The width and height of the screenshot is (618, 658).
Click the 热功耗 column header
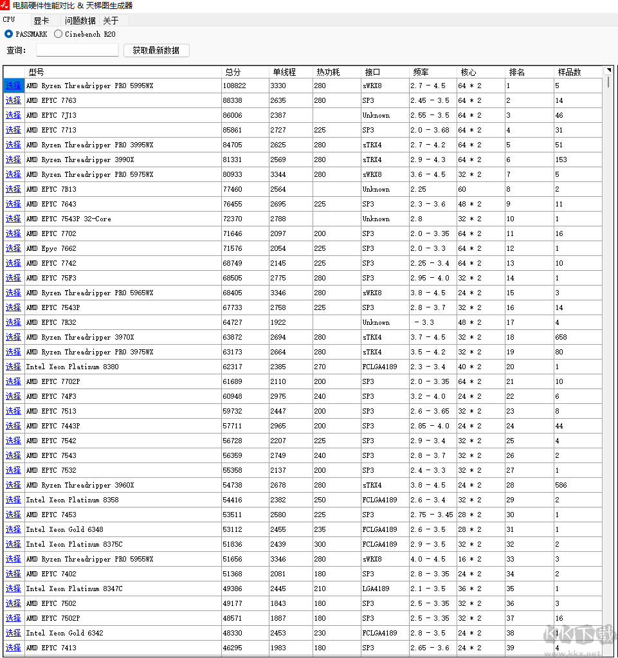[336, 72]
